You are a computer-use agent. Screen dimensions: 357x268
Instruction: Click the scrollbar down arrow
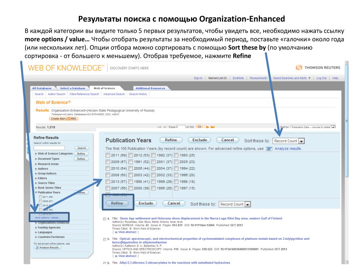[347, 262]
